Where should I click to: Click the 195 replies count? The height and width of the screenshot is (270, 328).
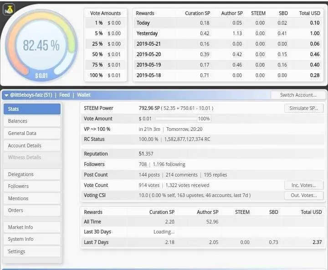click(x=215, y=175)
